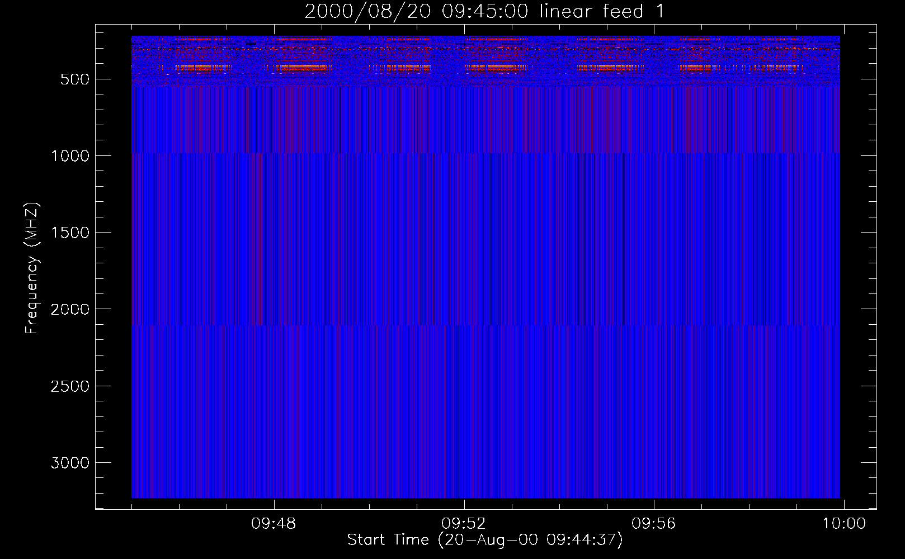The image size is (905, 559).
Task: Click the 09:48 time tick label
Action: pos(274,524)
